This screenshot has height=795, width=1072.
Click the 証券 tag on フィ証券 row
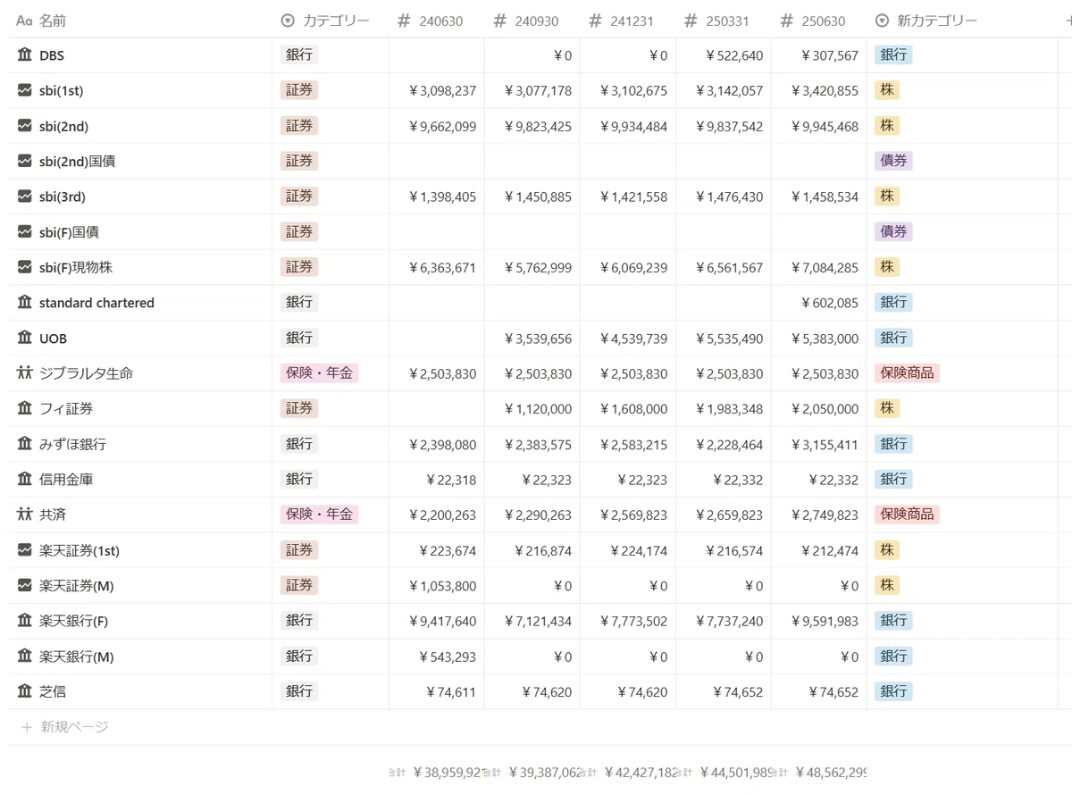(299, 408)
